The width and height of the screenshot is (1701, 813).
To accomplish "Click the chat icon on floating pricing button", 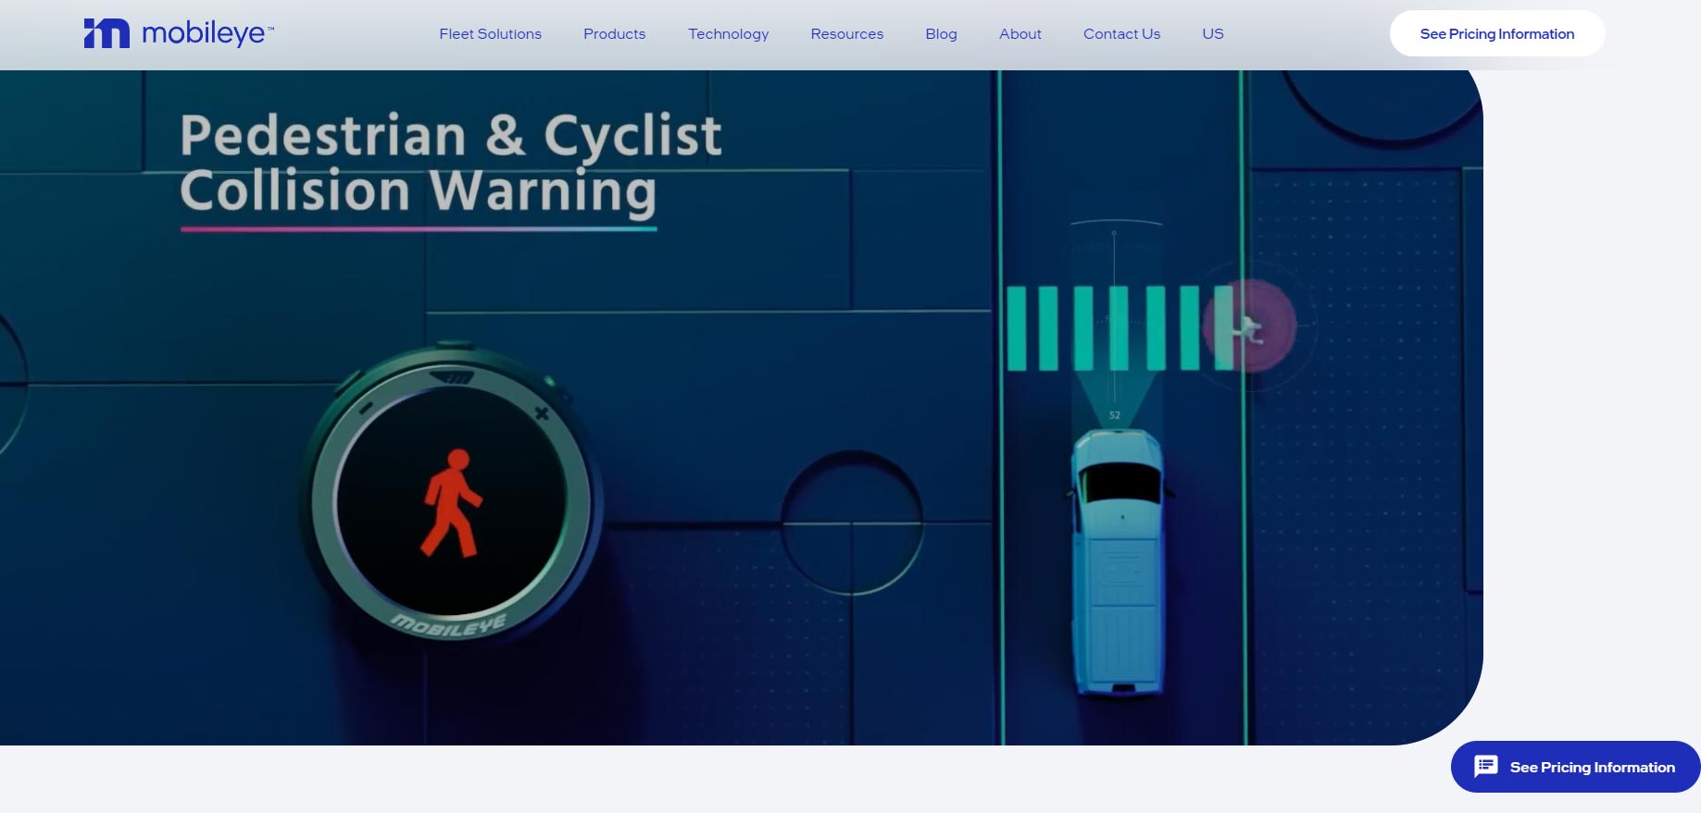I will 1485,767.
